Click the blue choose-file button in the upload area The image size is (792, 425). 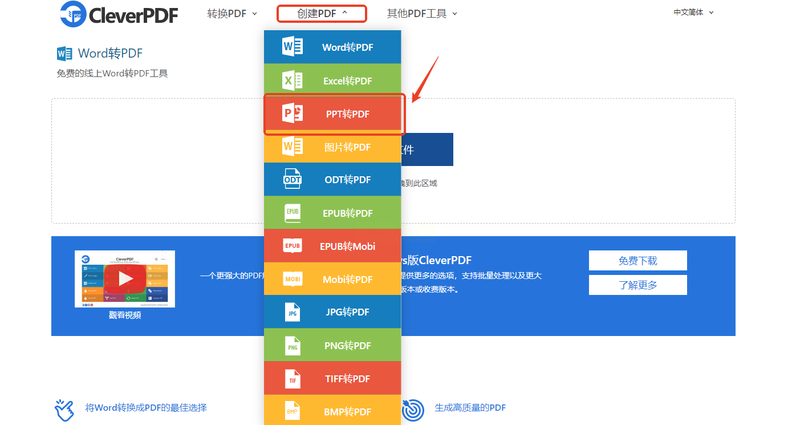(x=427, y=149)
